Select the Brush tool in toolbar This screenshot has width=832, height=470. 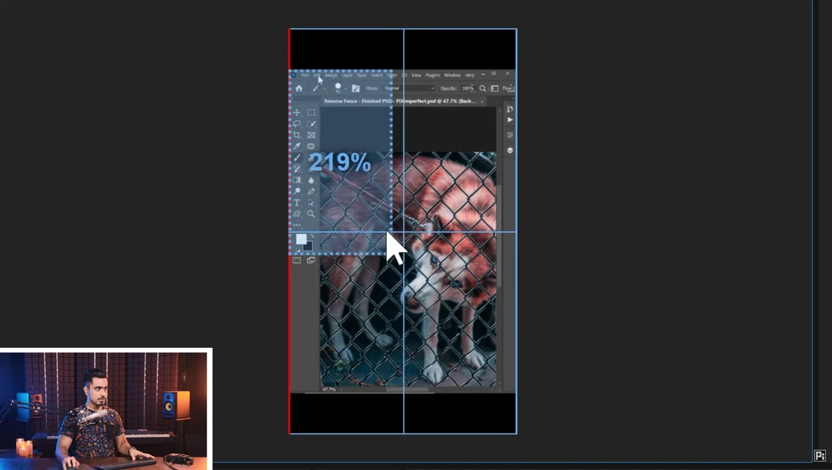click(297, 157)
